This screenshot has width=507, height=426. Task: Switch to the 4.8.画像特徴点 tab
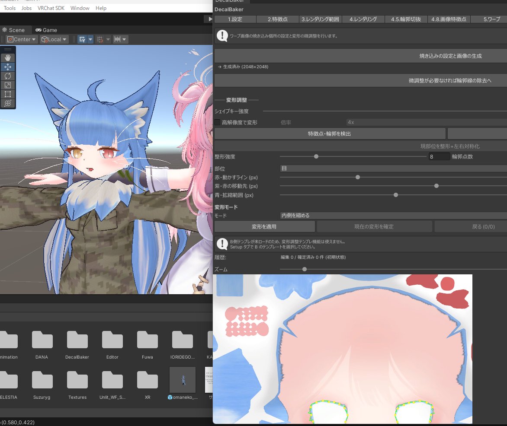coord(449,19)
